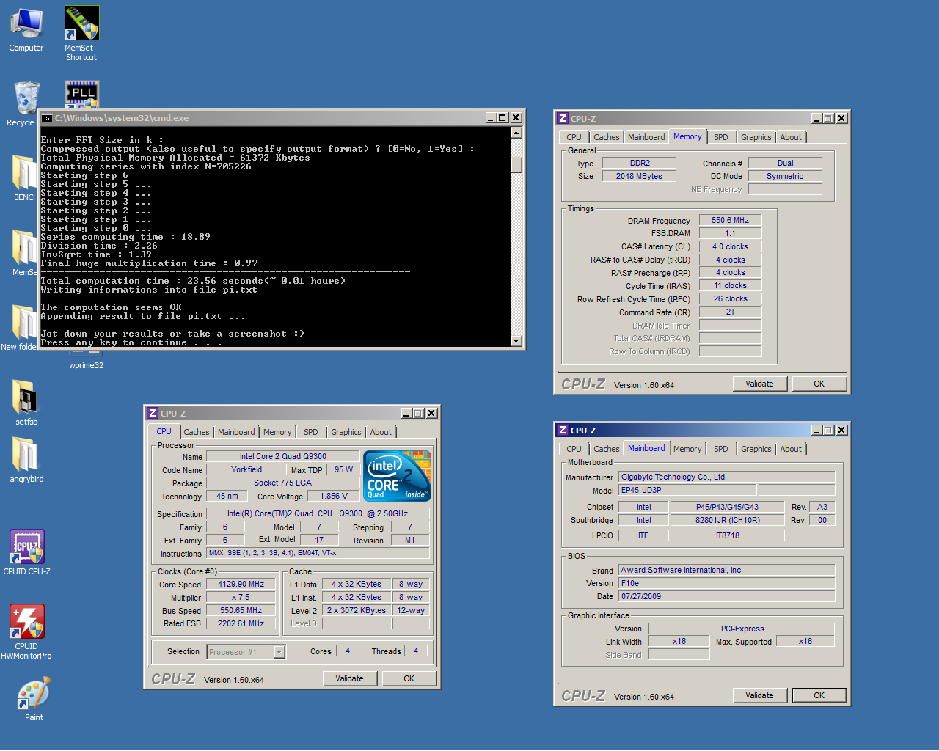The image size is (939, 751).
Task: Open About tab in Memory CPU-Z window
Action: [x=791, y=137]
